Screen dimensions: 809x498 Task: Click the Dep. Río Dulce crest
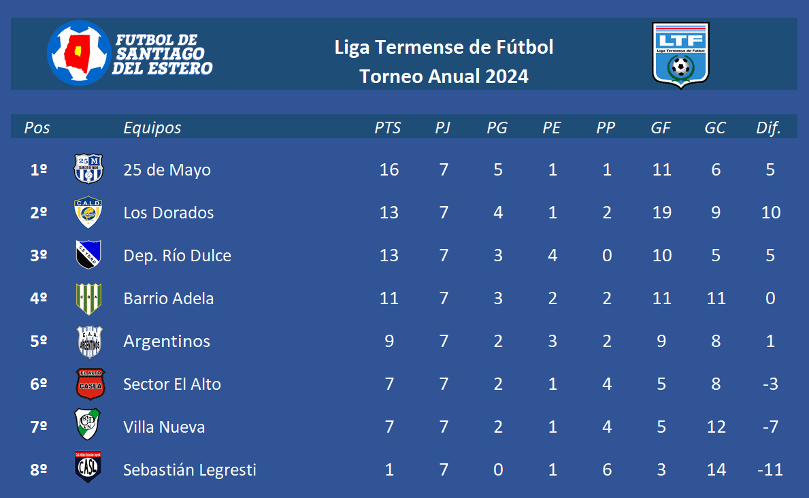pyautogui.click(x=88, y=254)
